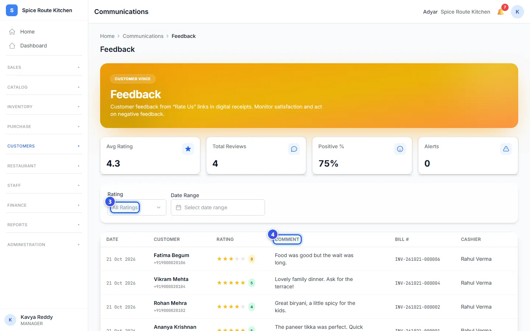Expand the Inventory sidebar section
This screenshot has width=530, height=331.
(x=44, y=107)
